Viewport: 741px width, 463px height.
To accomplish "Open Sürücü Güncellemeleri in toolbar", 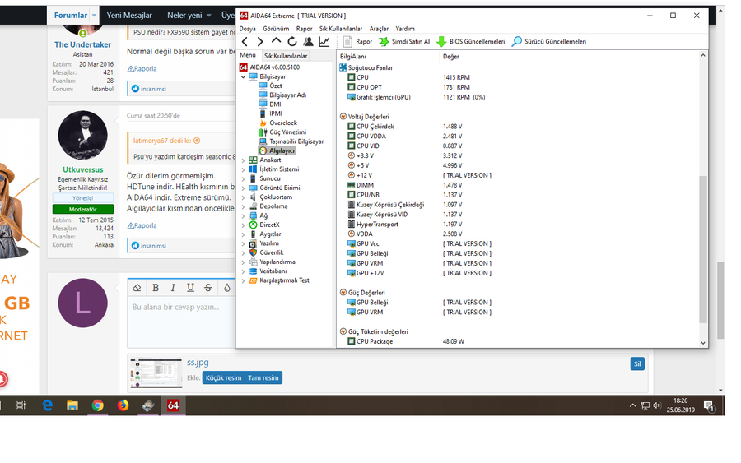I will [549, 42].
